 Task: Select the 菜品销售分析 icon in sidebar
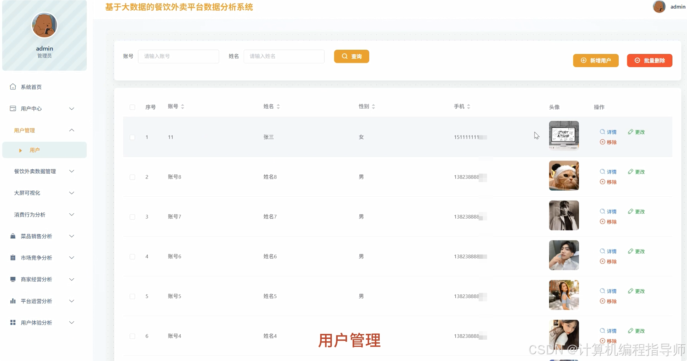tap(13, 236)
